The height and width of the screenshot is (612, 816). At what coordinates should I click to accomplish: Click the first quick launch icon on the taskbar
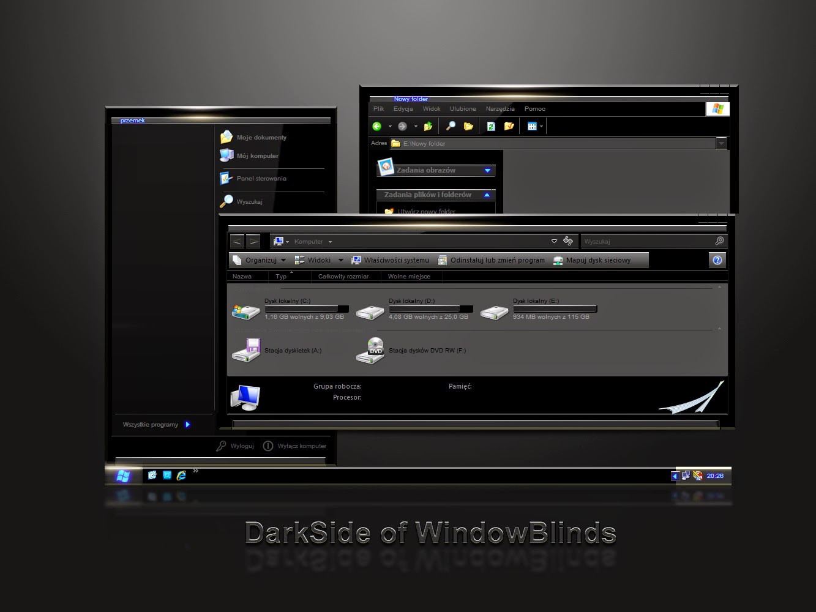152,475
